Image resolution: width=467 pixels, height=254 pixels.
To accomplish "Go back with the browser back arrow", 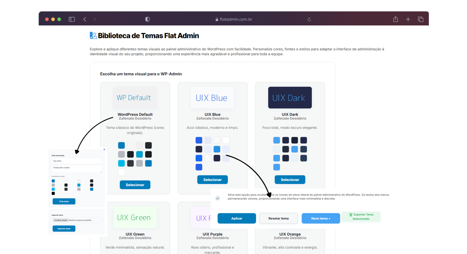I will click(x=85, y=19).
